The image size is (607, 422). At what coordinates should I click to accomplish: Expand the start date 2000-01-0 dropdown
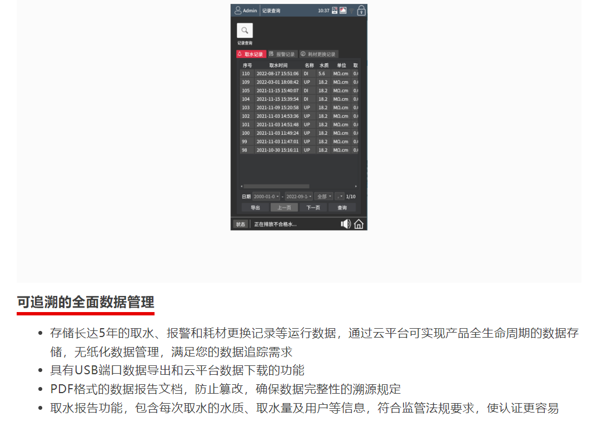(266, 197)
